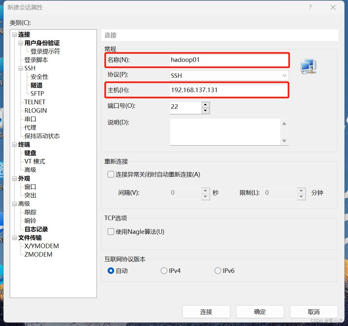
Task: Select SFTP in category tree
Action: [x=37, y=93]
